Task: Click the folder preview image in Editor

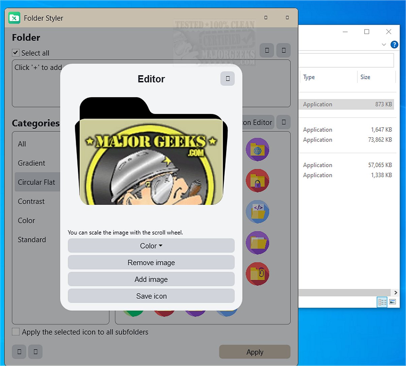Action: click(151, 151)
